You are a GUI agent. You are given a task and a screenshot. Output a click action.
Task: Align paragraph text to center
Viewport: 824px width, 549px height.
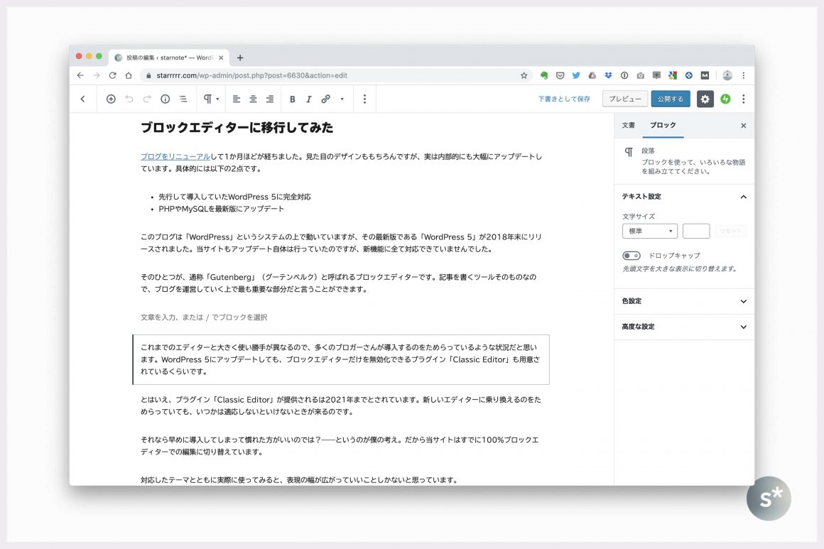253,99
